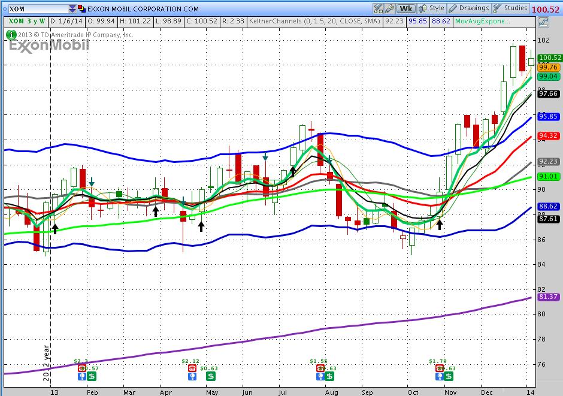Click the $1.55 earnings estimate label
This screenshot has height=396, width=563.
319,361
